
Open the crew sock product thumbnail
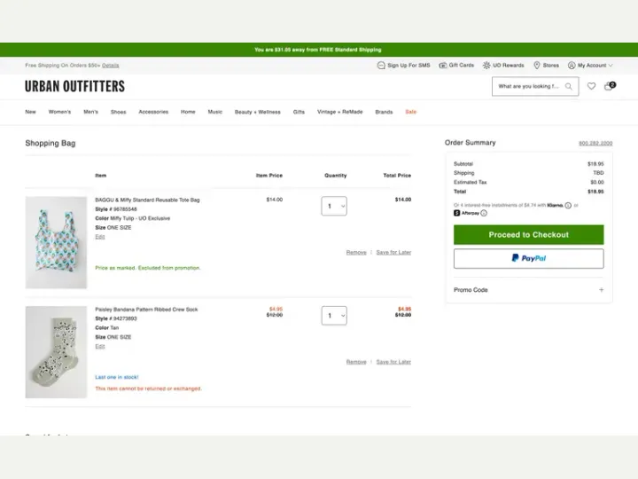click(56, 352)
